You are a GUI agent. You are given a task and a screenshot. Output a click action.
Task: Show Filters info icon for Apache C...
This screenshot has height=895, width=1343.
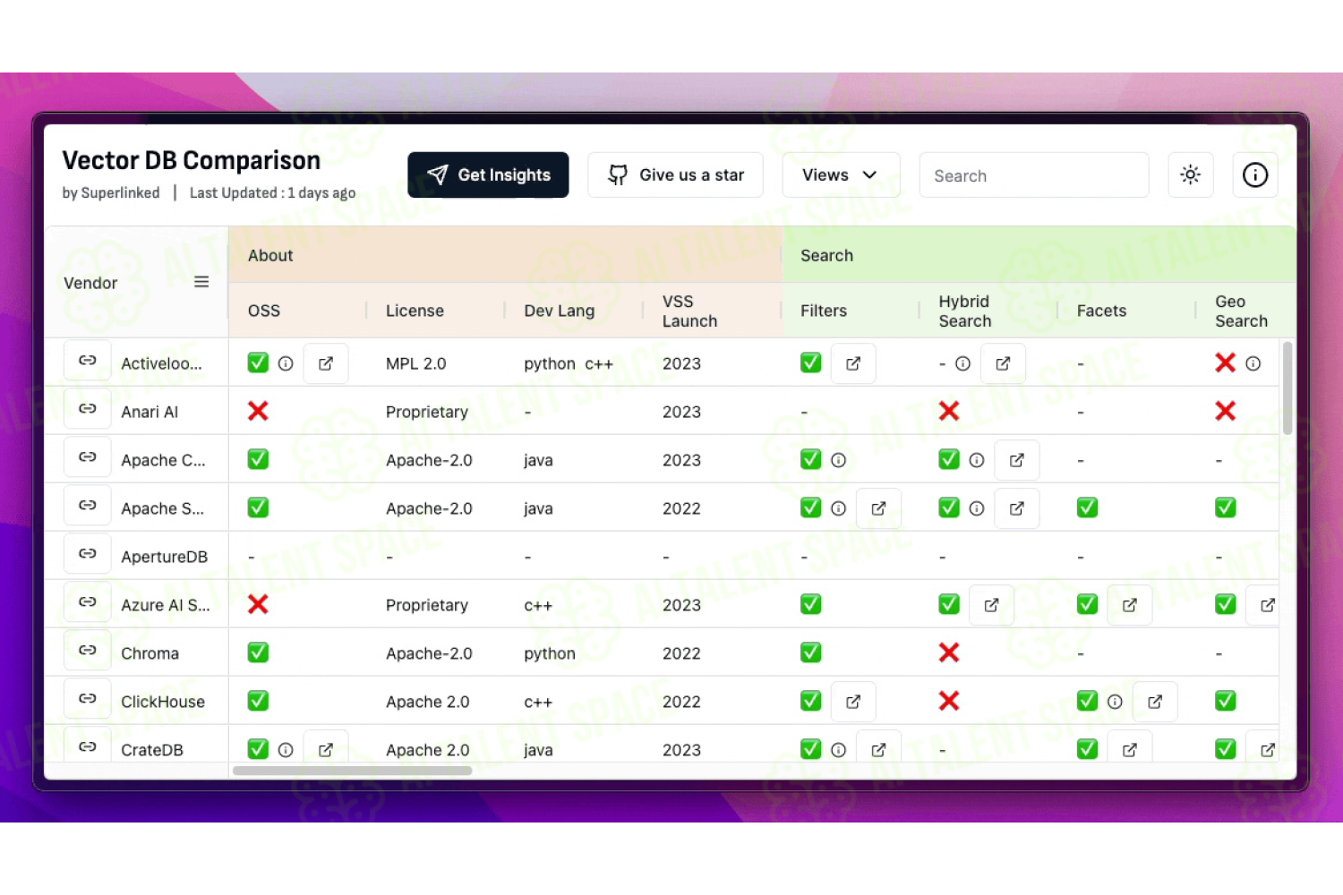[839, 460]
